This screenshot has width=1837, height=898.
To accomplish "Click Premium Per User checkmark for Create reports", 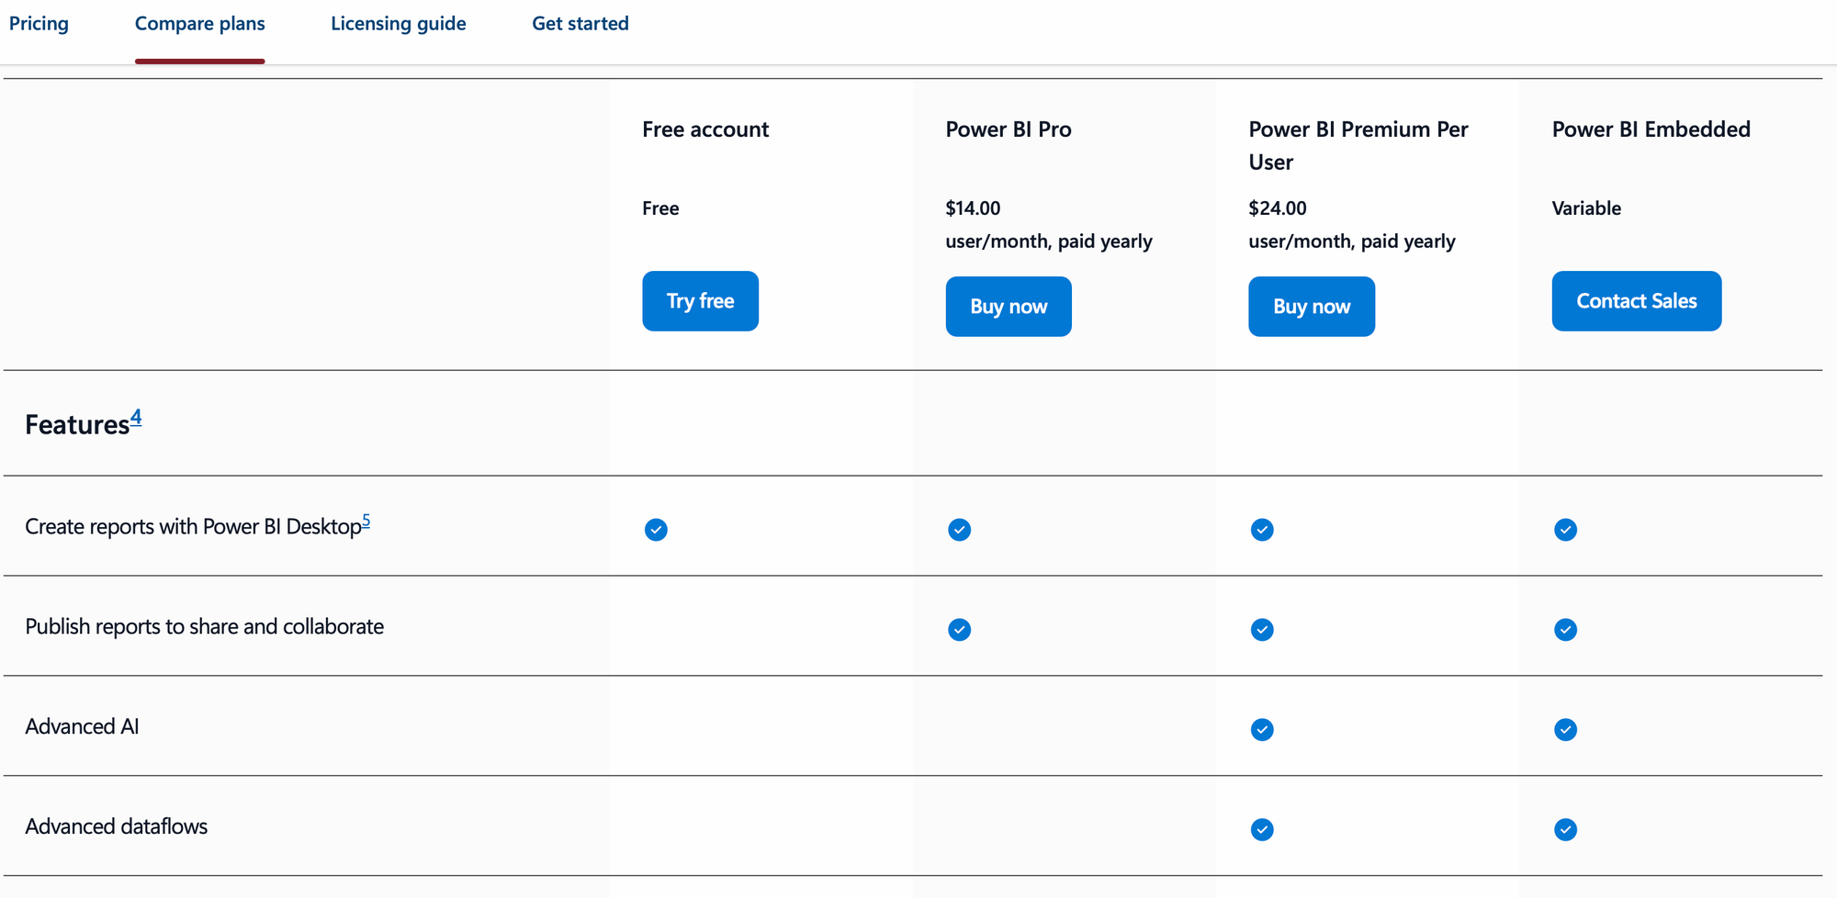I will [x=1262, y=530].
